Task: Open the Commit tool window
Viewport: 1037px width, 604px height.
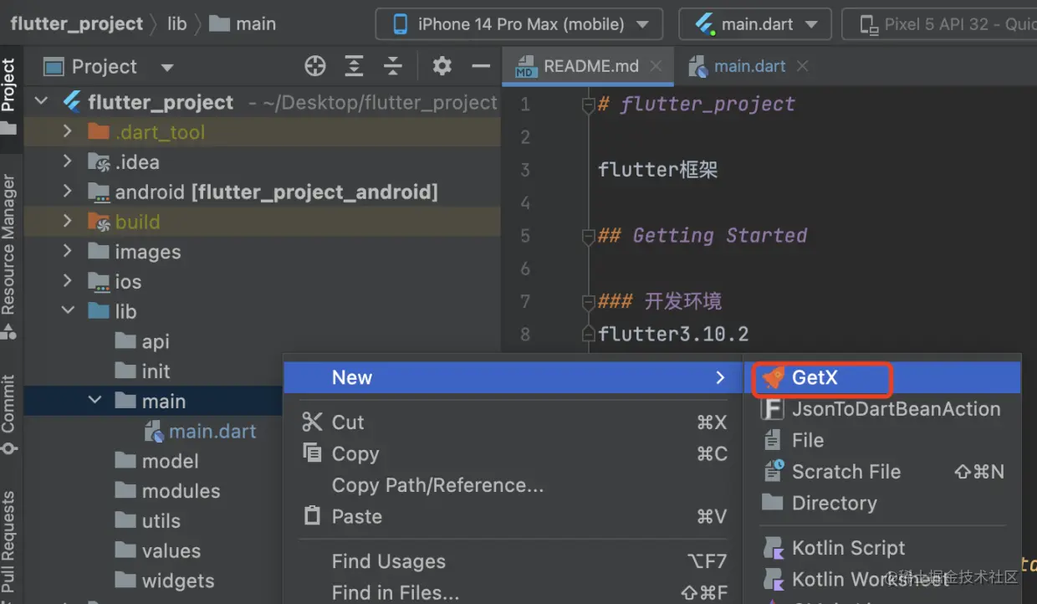Action: tap(8, 415)
